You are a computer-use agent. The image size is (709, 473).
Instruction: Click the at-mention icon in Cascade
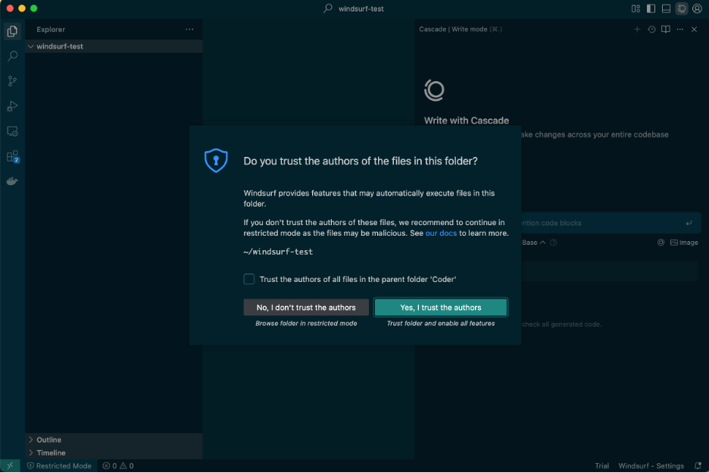[661, 243]
